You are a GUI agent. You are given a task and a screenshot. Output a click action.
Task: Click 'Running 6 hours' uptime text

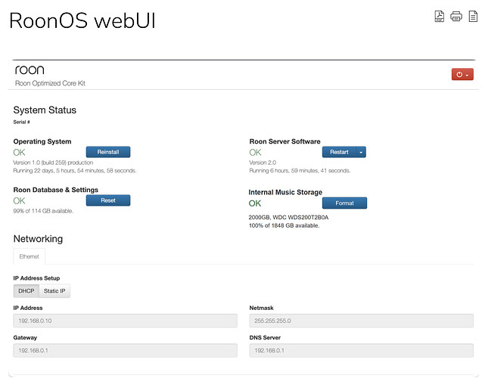click(300, 170)
